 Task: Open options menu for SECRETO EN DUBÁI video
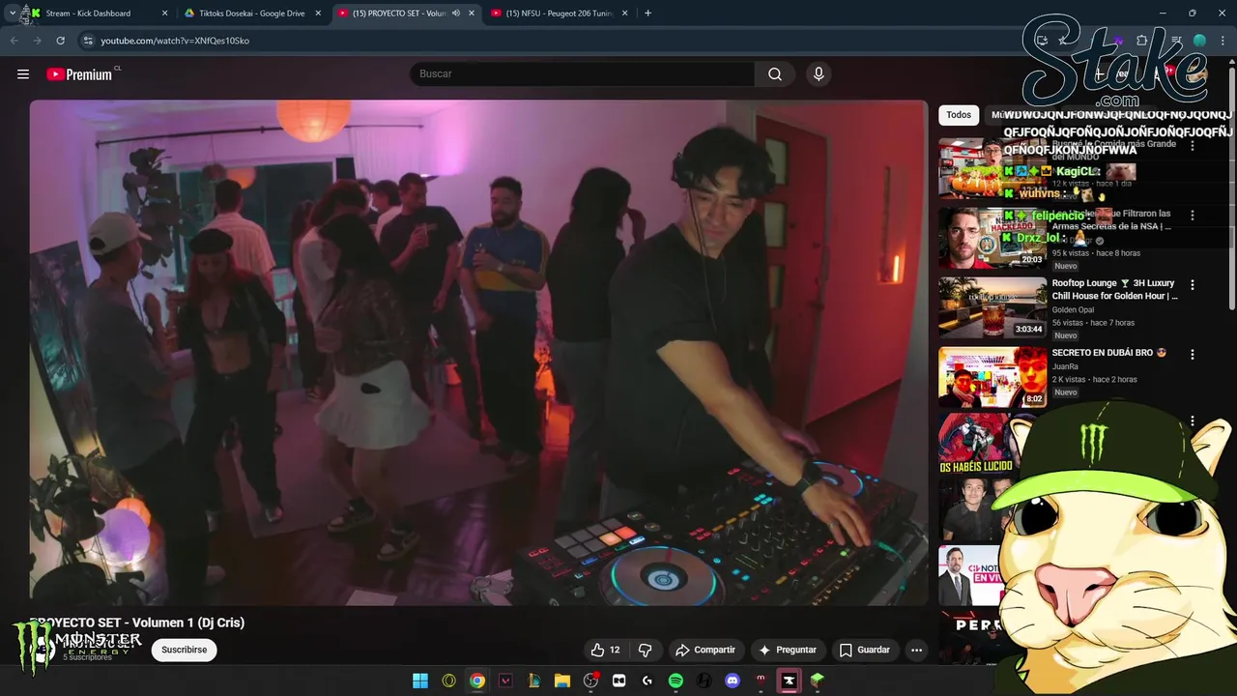(1192, 355)
